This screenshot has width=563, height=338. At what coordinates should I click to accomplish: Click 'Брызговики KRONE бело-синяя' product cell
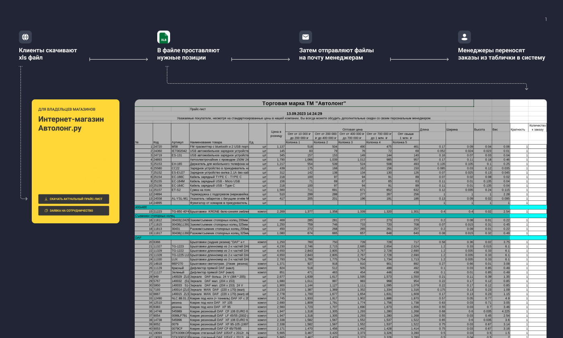tap(219, 211)
